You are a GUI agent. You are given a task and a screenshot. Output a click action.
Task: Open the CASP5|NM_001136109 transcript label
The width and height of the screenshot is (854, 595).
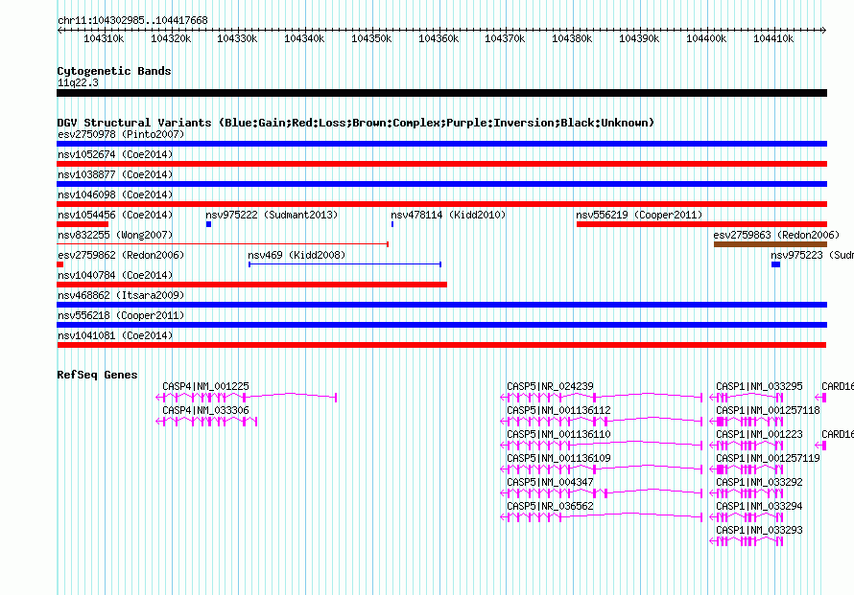click(x=558, y=458)
